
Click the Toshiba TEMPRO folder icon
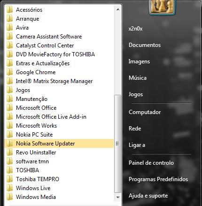9,179
